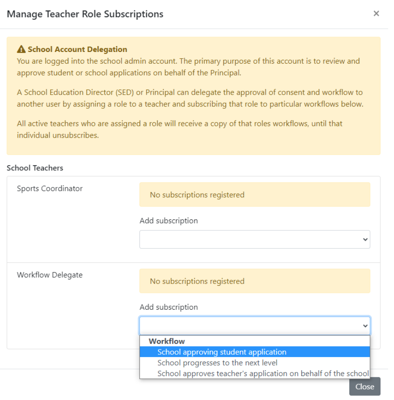
Task: Click 'Add subscription' label under Workflow Delegate
Action: coord(168,307)
